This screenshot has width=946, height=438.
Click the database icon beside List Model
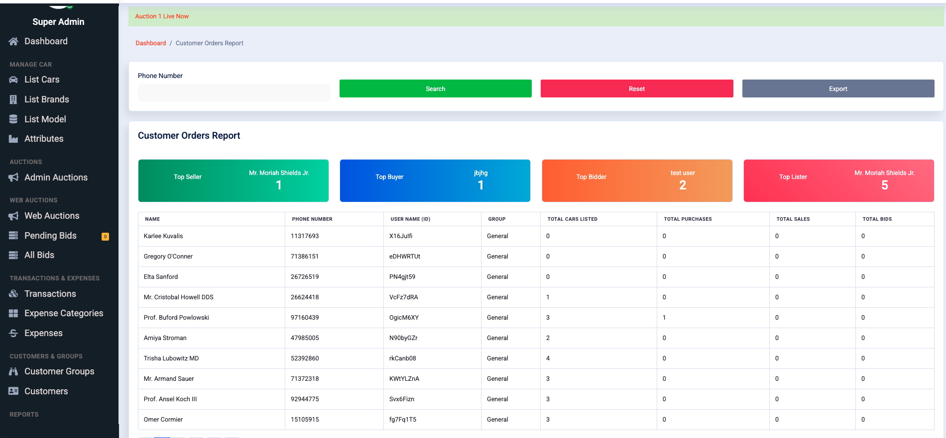pyautogui.click(x=13, y=119)
